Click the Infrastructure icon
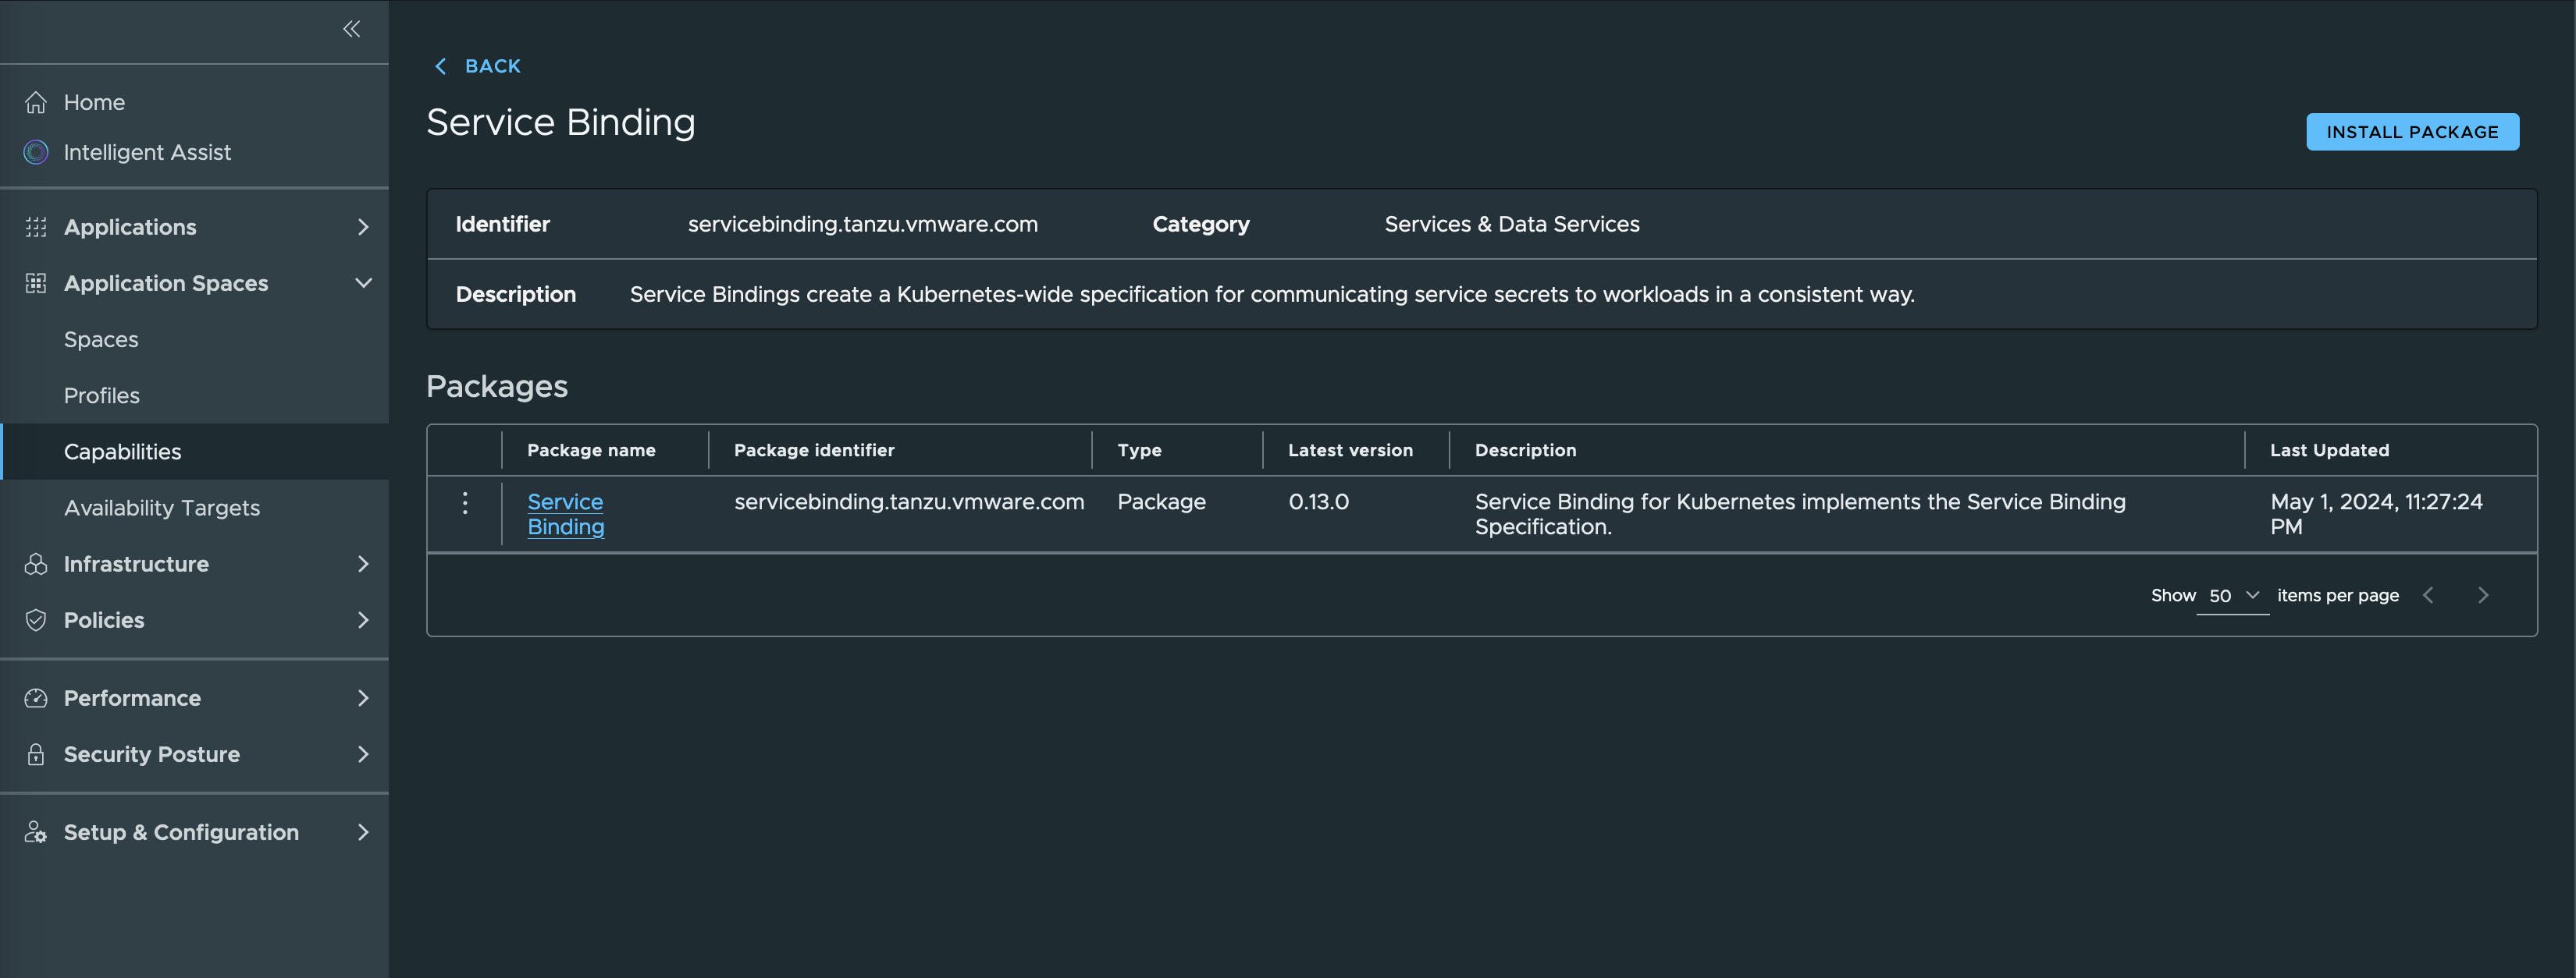Image resolution: width=2576 pixels, height=978 pixels. 36,563
